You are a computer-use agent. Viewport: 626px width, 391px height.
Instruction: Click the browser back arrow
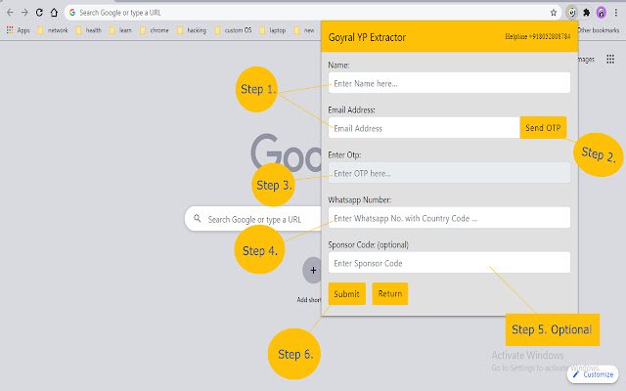point(10,13)
